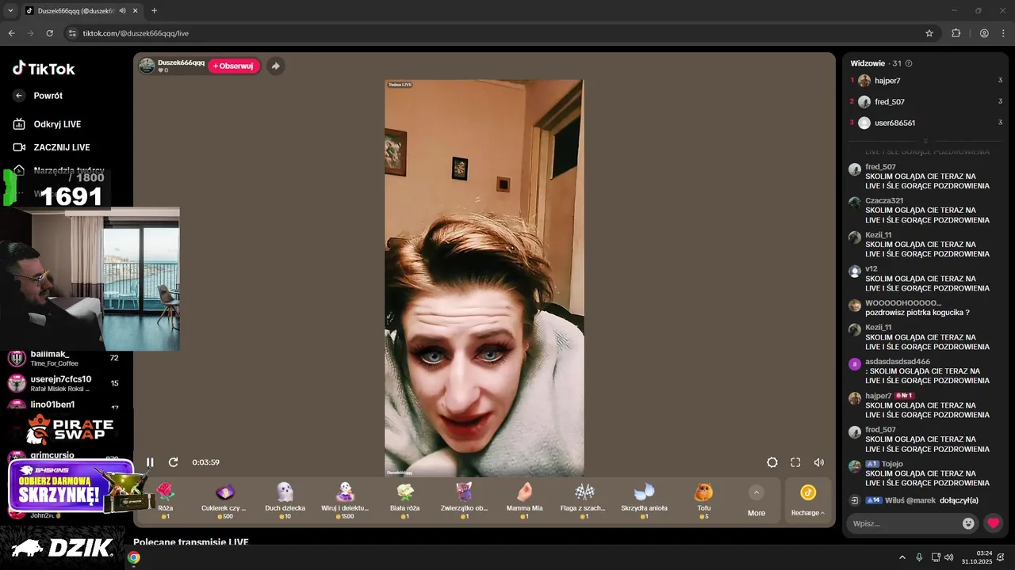Click Czacza321 username in chat
The height and width of the screenshot is (570, 1015).
[x=884, y=201]
